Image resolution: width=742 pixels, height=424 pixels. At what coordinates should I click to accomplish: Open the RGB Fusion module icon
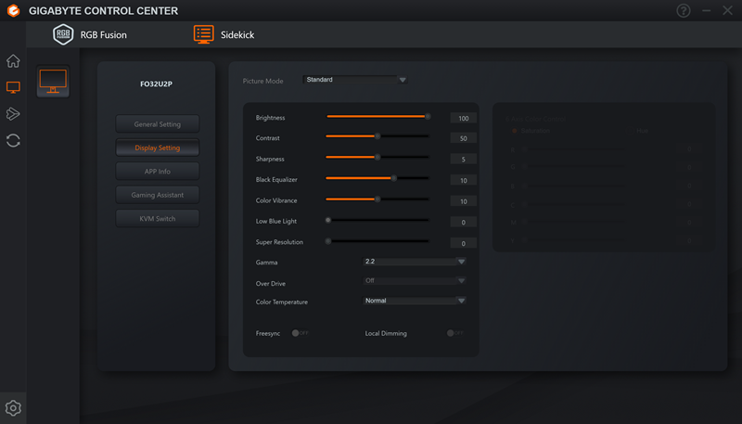[x=64, y=34]
